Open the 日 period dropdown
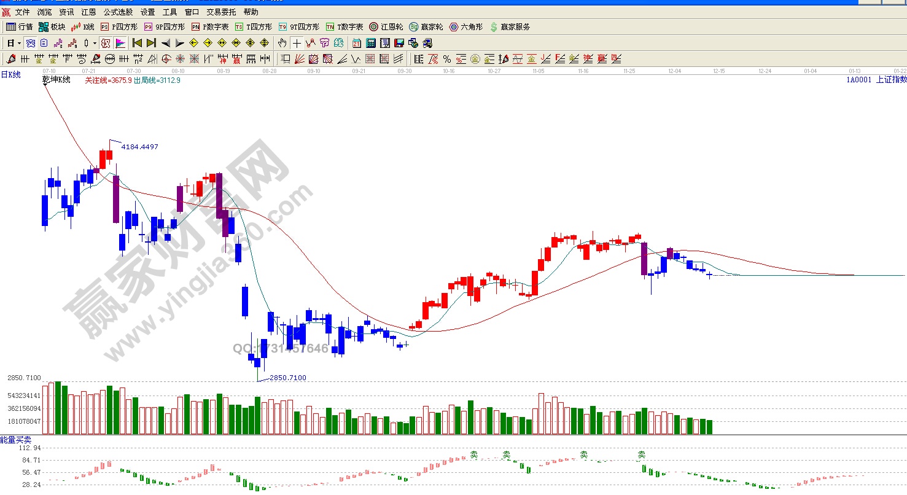This screenshot has height=495, width=907. [x=14, y=43]
